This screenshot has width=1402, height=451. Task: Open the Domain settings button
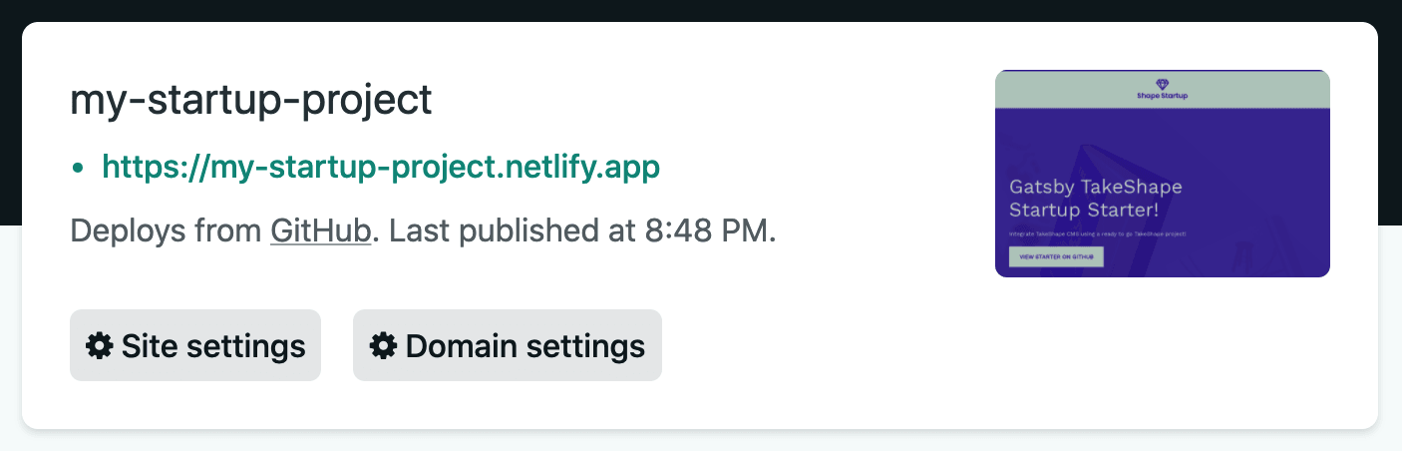point(508,345)
